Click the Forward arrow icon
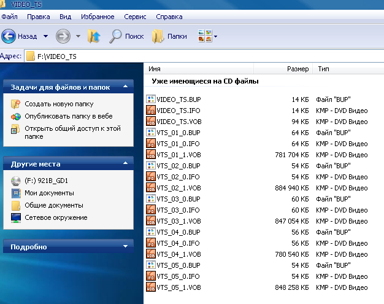 point(63,36)
